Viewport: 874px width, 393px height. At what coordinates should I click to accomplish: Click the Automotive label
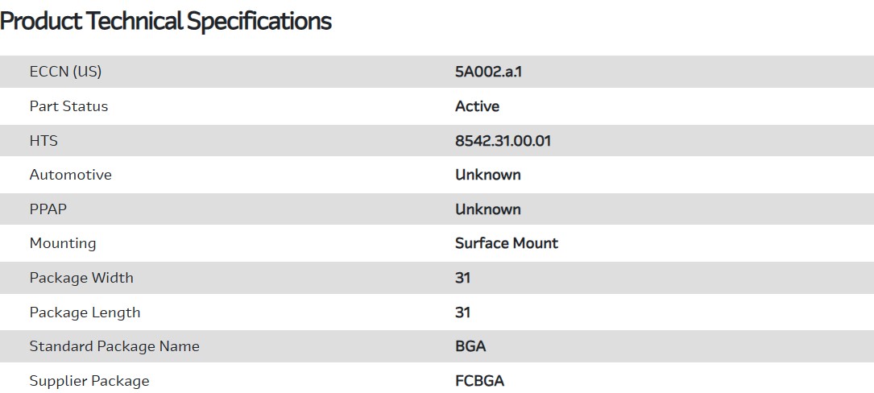pyautogui.click(x=70, y=175)
